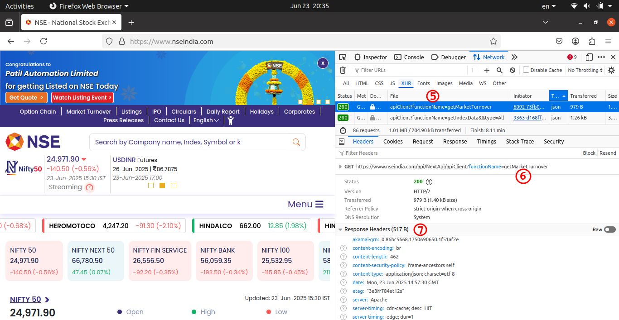Viewport: 619px width, 320px height.
Task: Select the last carousel dot under USDINR
Action: pos(174,186)
